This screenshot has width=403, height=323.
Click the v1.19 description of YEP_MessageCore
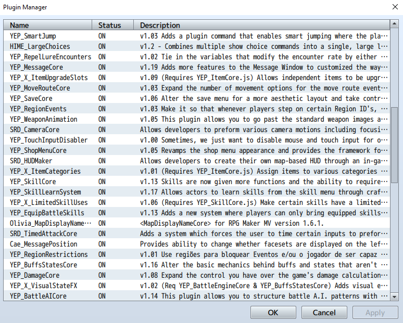pyautogui.click(x=263, y=67)
